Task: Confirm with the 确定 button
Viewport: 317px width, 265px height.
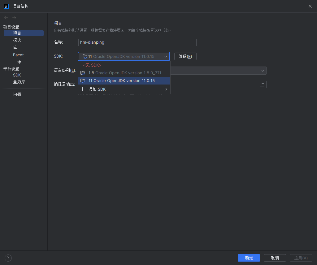Action: [x=249, y=258]
